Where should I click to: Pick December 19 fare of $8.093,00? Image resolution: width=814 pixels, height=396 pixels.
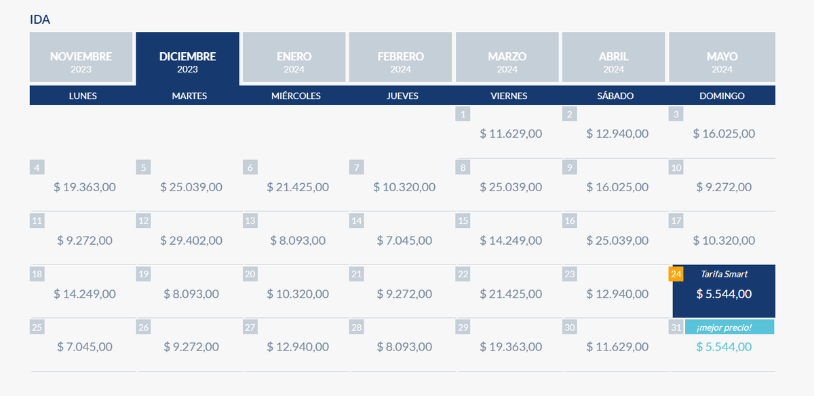click(191, 294)
